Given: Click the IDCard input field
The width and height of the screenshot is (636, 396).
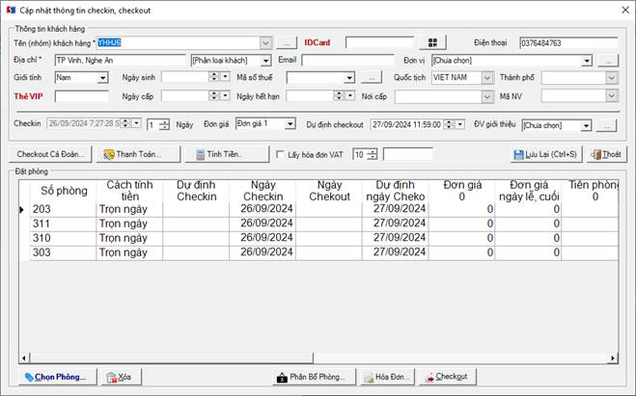Looking at the screenshot, I should point(379,42).
